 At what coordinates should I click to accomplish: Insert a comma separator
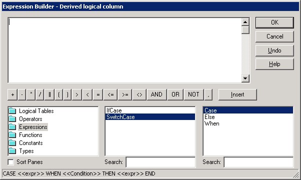coord(208,94)
